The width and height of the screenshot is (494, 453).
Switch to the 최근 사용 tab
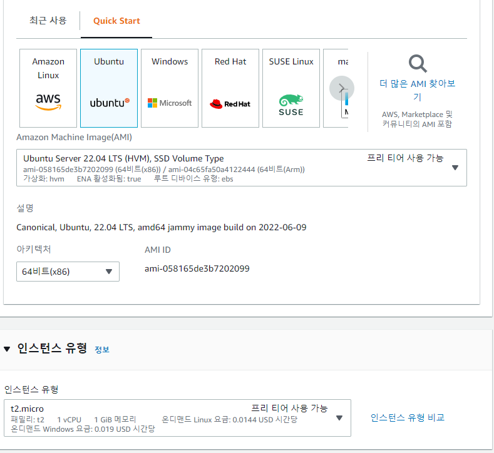pyautogui.click(x=48, y=21)
